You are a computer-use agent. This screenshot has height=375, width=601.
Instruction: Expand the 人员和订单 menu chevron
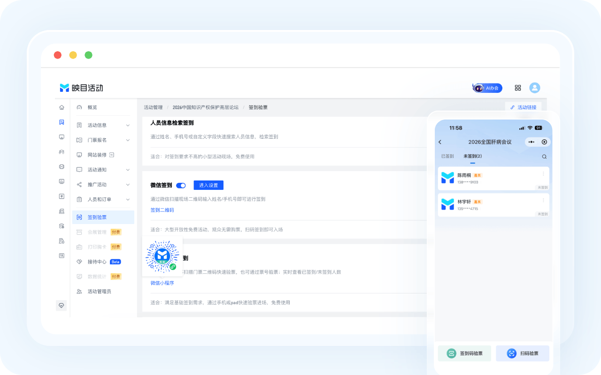point(128,199)
